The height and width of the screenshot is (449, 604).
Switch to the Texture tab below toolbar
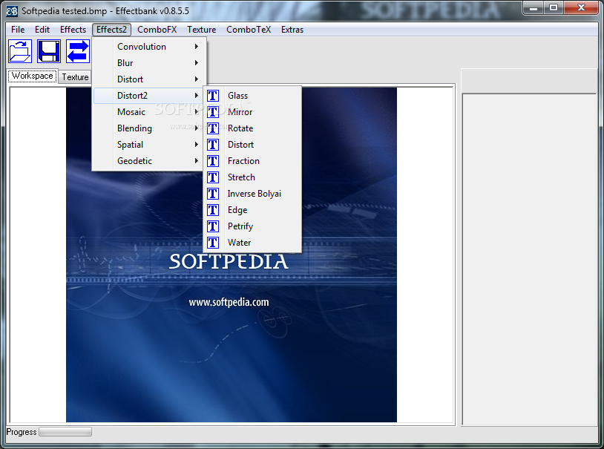[75, 77]
